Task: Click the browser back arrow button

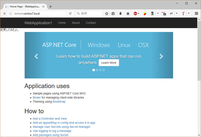Action: [5, 13]
